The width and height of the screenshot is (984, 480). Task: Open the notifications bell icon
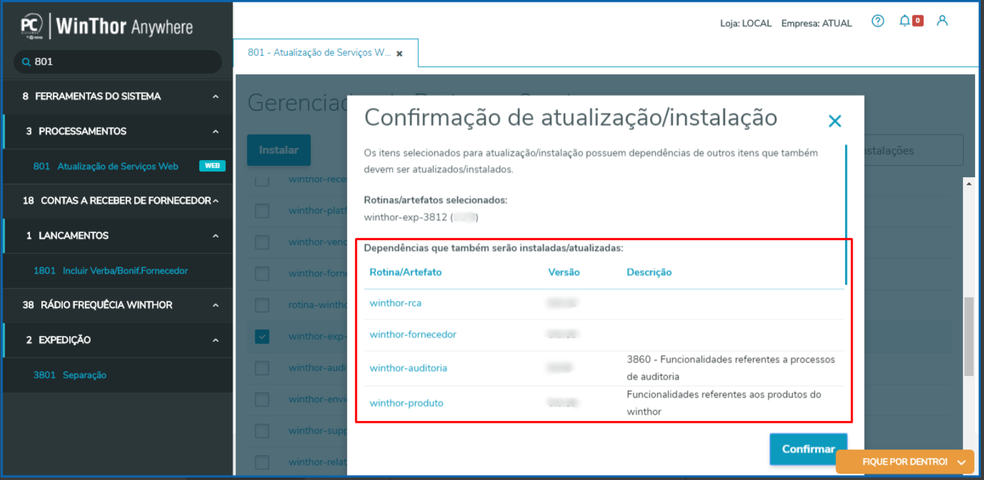905,21
